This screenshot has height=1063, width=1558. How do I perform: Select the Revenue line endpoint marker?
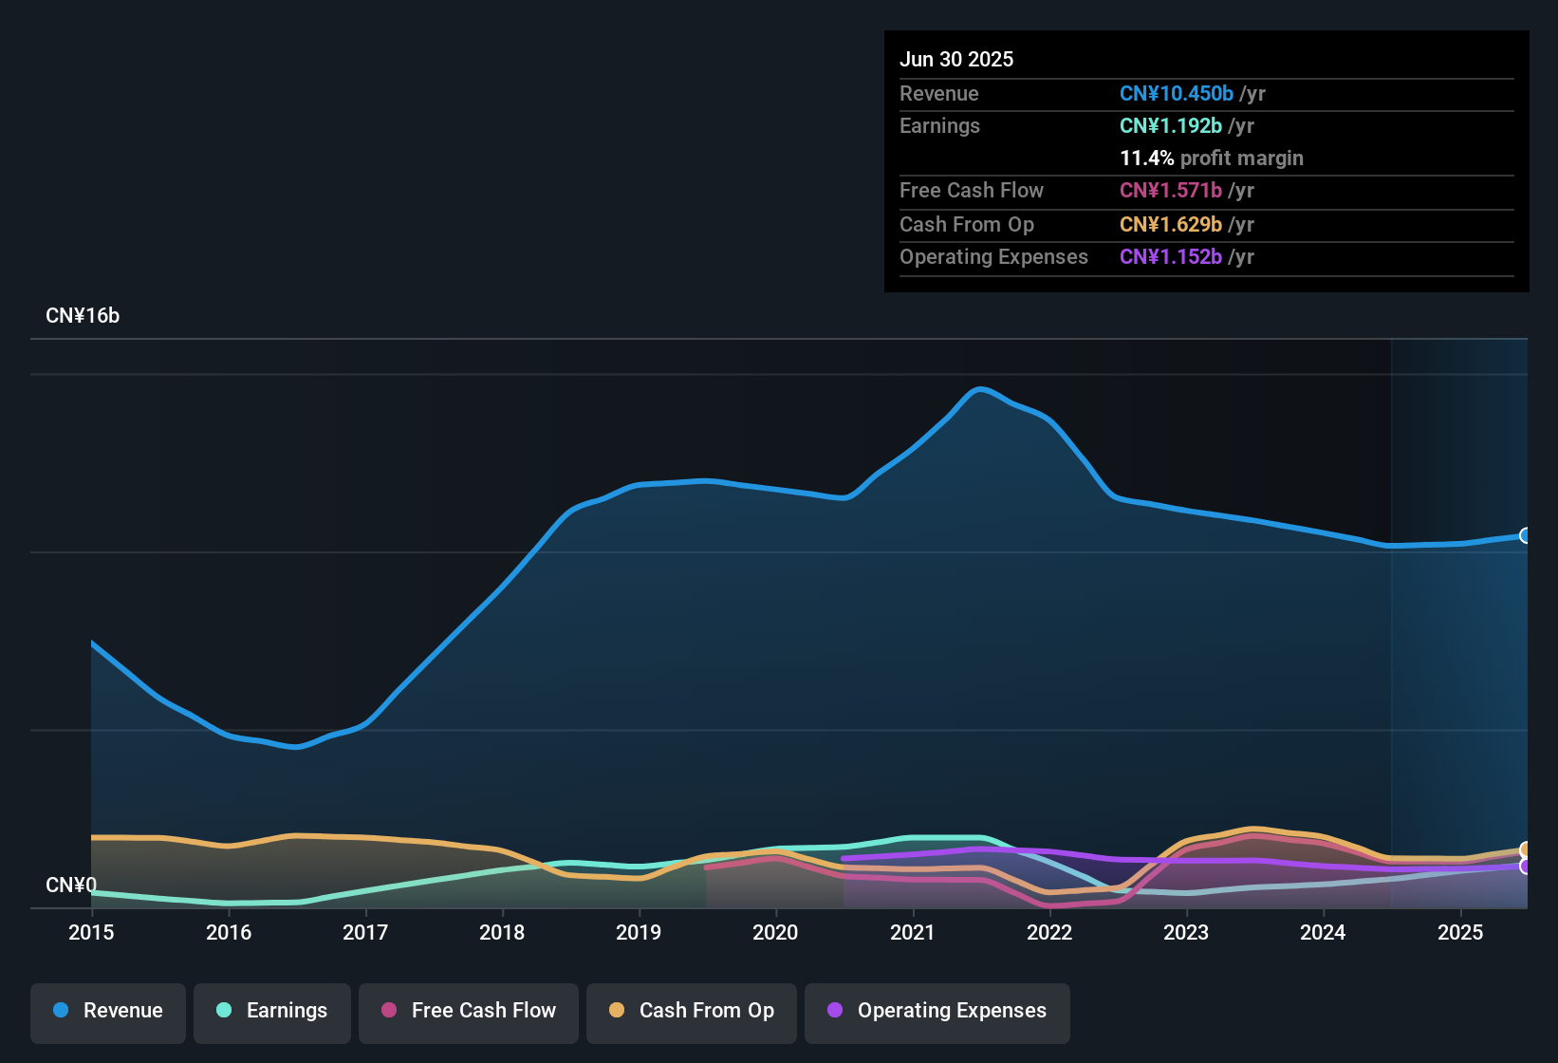(1524, 536)
